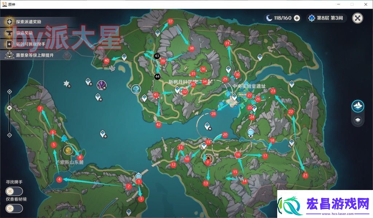
Task: Add resin with the plus beside 118/160
Action: pos(297,18)
